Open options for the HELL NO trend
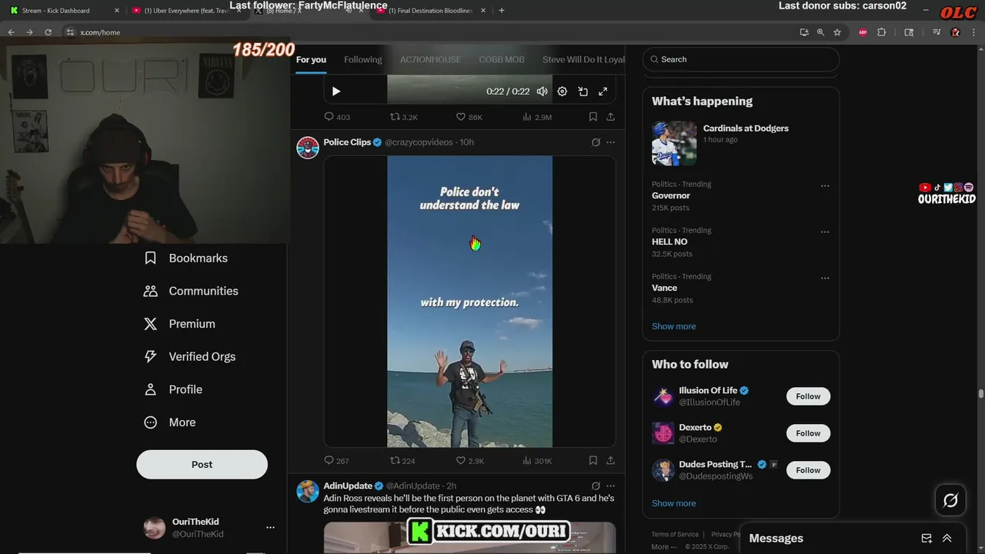 (x=825, y=232)
